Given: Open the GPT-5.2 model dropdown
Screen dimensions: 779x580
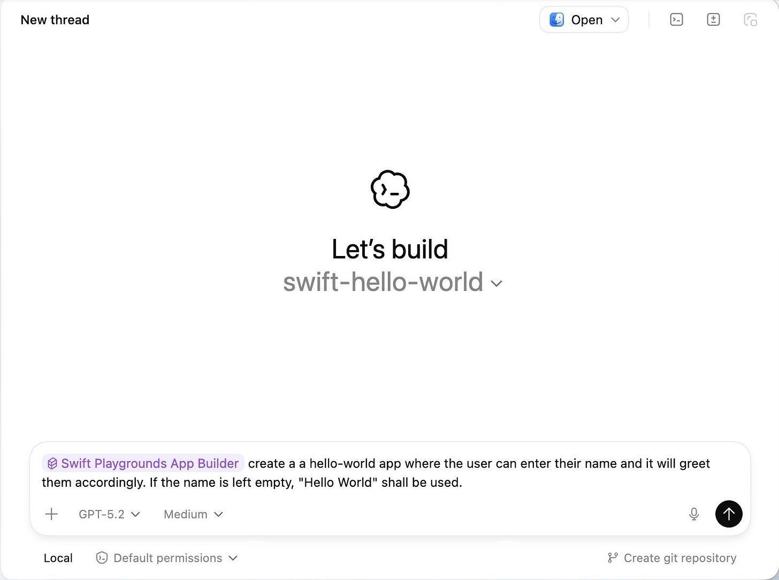Looking at the screenshot, I should (109, 514).
